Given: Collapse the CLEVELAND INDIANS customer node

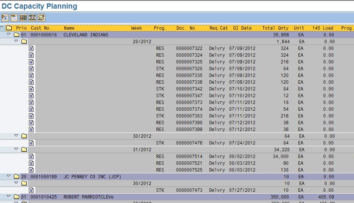Looking at the screenshot, I should click(x=9, y=35).
